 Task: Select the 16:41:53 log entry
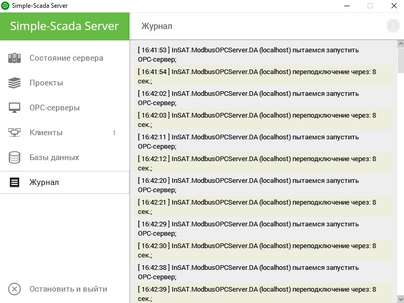pyautogui.click(x=263, y=54)
